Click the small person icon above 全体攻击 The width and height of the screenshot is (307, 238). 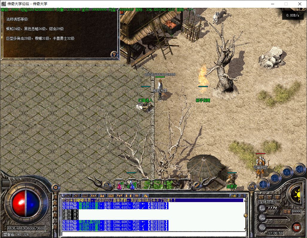(269, 197)
